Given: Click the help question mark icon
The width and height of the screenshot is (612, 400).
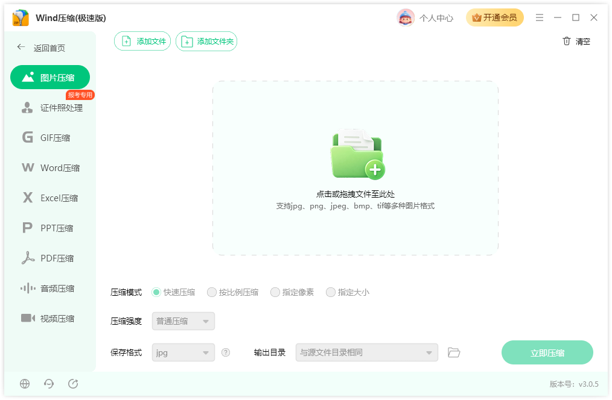Looking at the screenshot, I should pyautogui.click(x=226, y=352).
